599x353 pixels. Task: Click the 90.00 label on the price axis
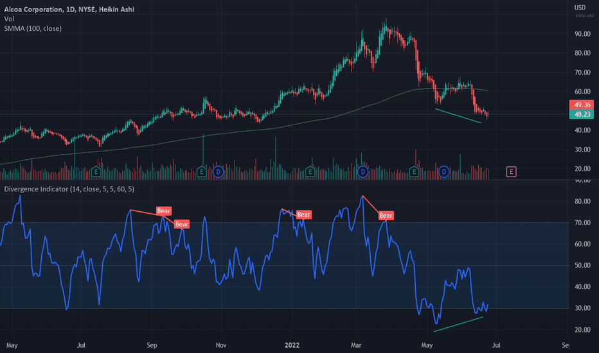[x=582, y=34]
